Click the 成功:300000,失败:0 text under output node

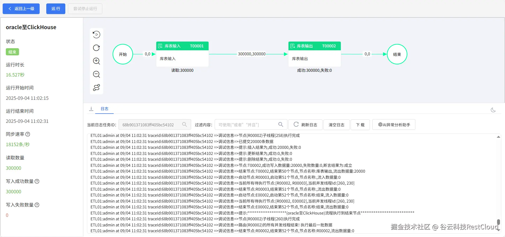tap(315, 70)
